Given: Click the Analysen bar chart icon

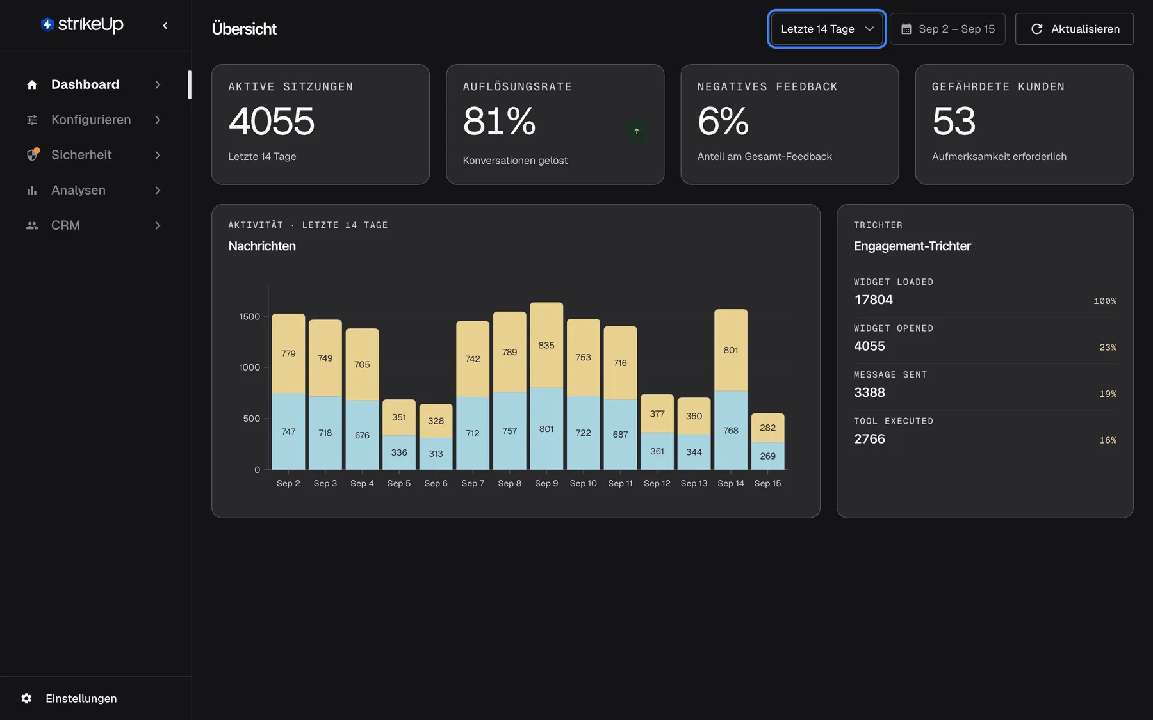Looking at the screenshot, I should click(32, 190).
